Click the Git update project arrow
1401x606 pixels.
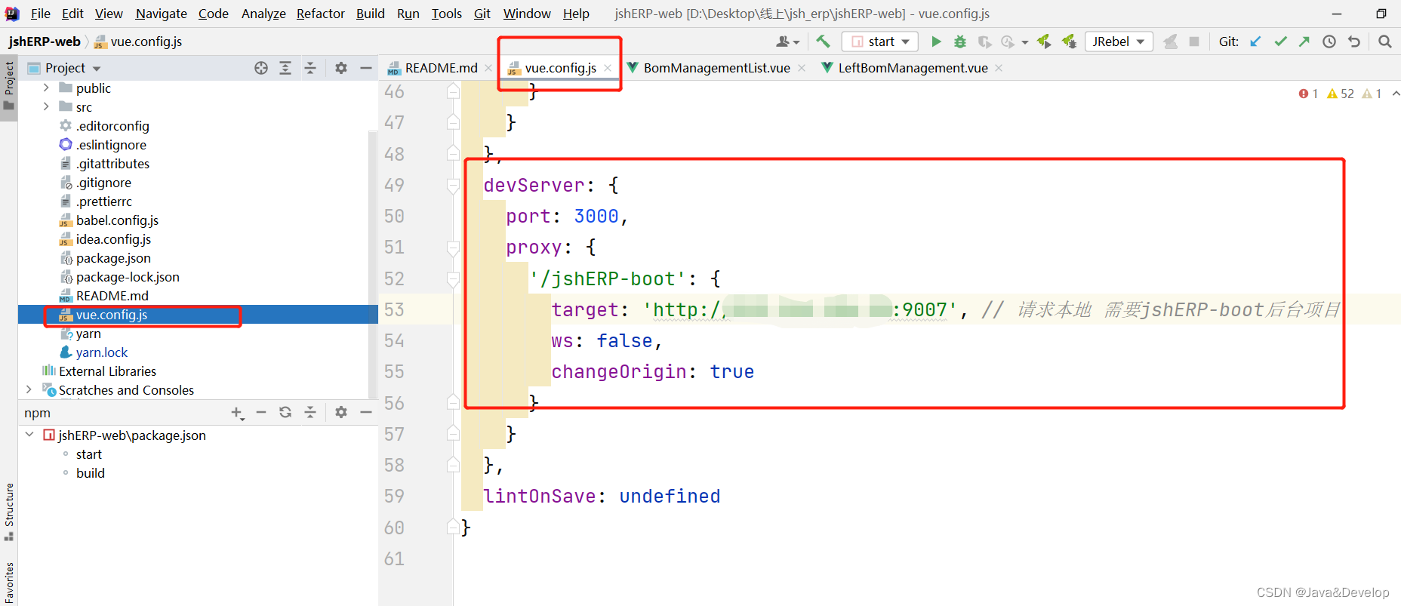click(1255, 42)
